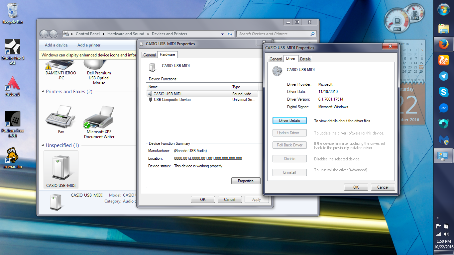This screenshot has height=255, width=454.
Task: Click the Roll Back Driver button
Action: [x=289, y=145]
